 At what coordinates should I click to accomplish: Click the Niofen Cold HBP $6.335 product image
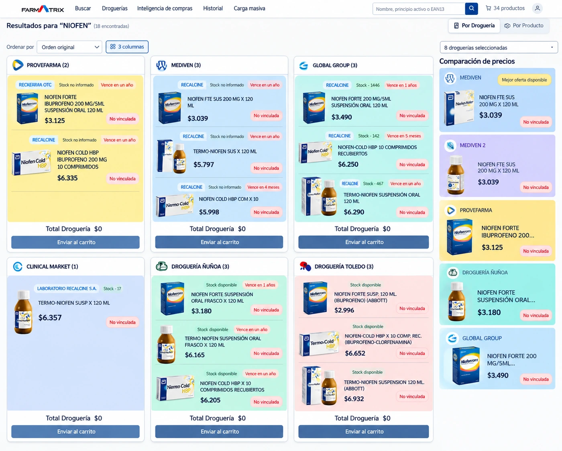(31, 163)
